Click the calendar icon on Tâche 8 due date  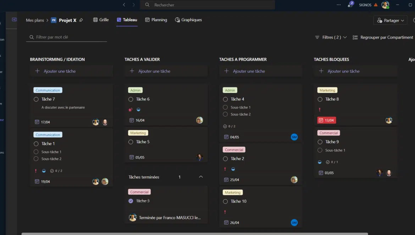click(321, 120)
